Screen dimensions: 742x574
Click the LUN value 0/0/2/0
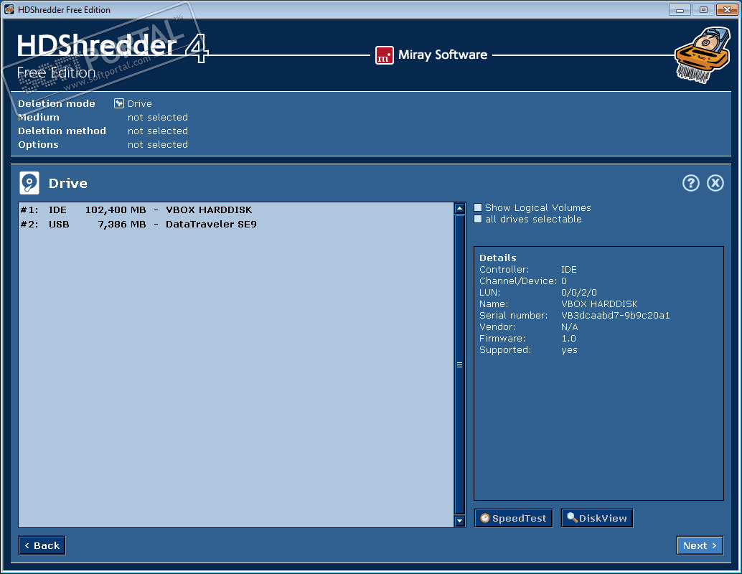pos(578,293)
